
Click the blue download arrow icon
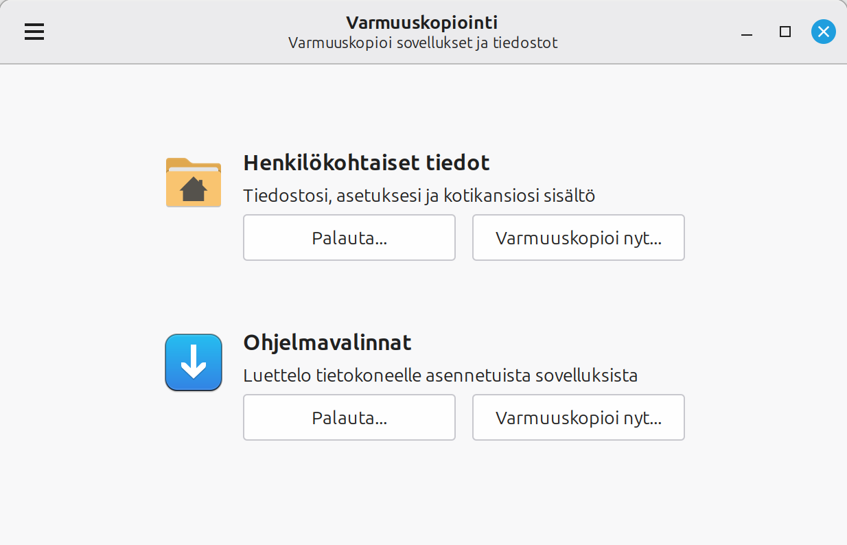tap(194, 362)
